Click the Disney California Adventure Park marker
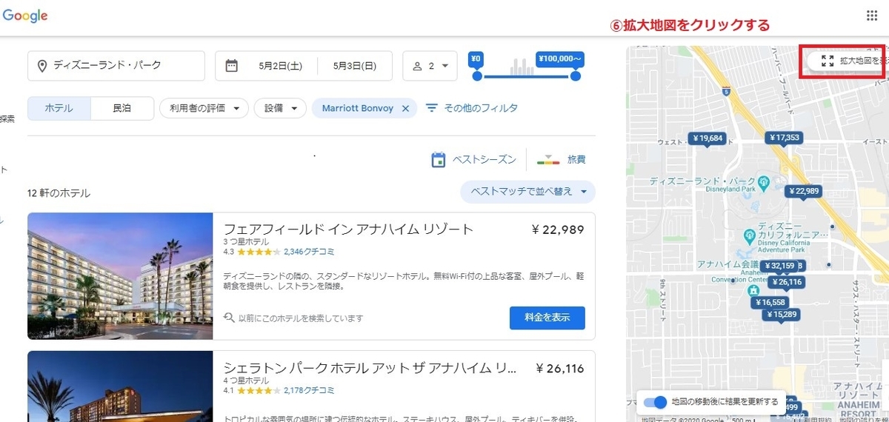Viewport: 889px width, 422px height. [x=749, y=235]
